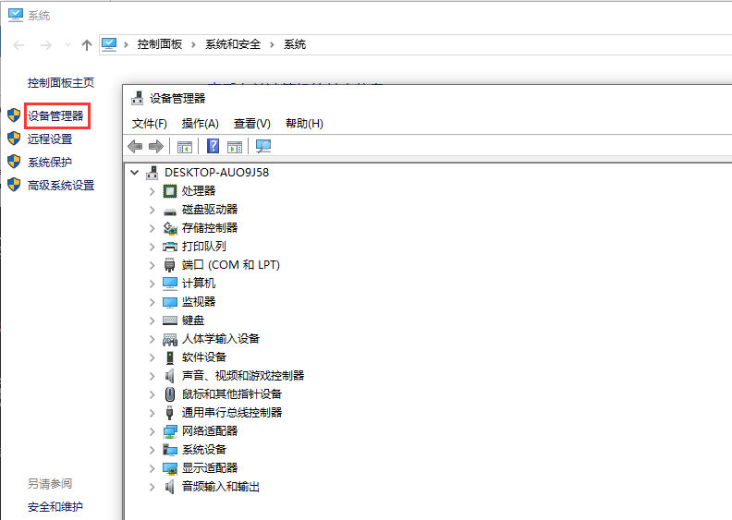Expand the 磁盘驱动器 category

(152, 210)
